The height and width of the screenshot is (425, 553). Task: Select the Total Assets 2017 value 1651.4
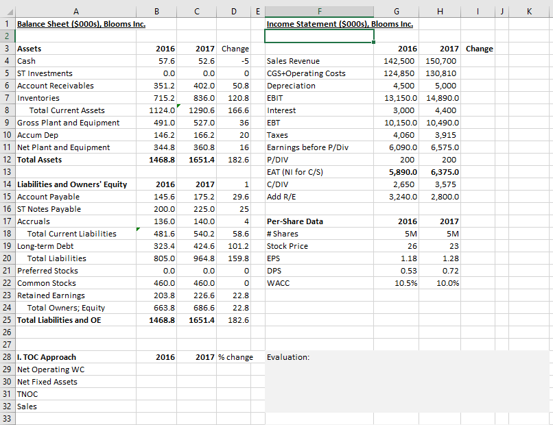point(198,160)
